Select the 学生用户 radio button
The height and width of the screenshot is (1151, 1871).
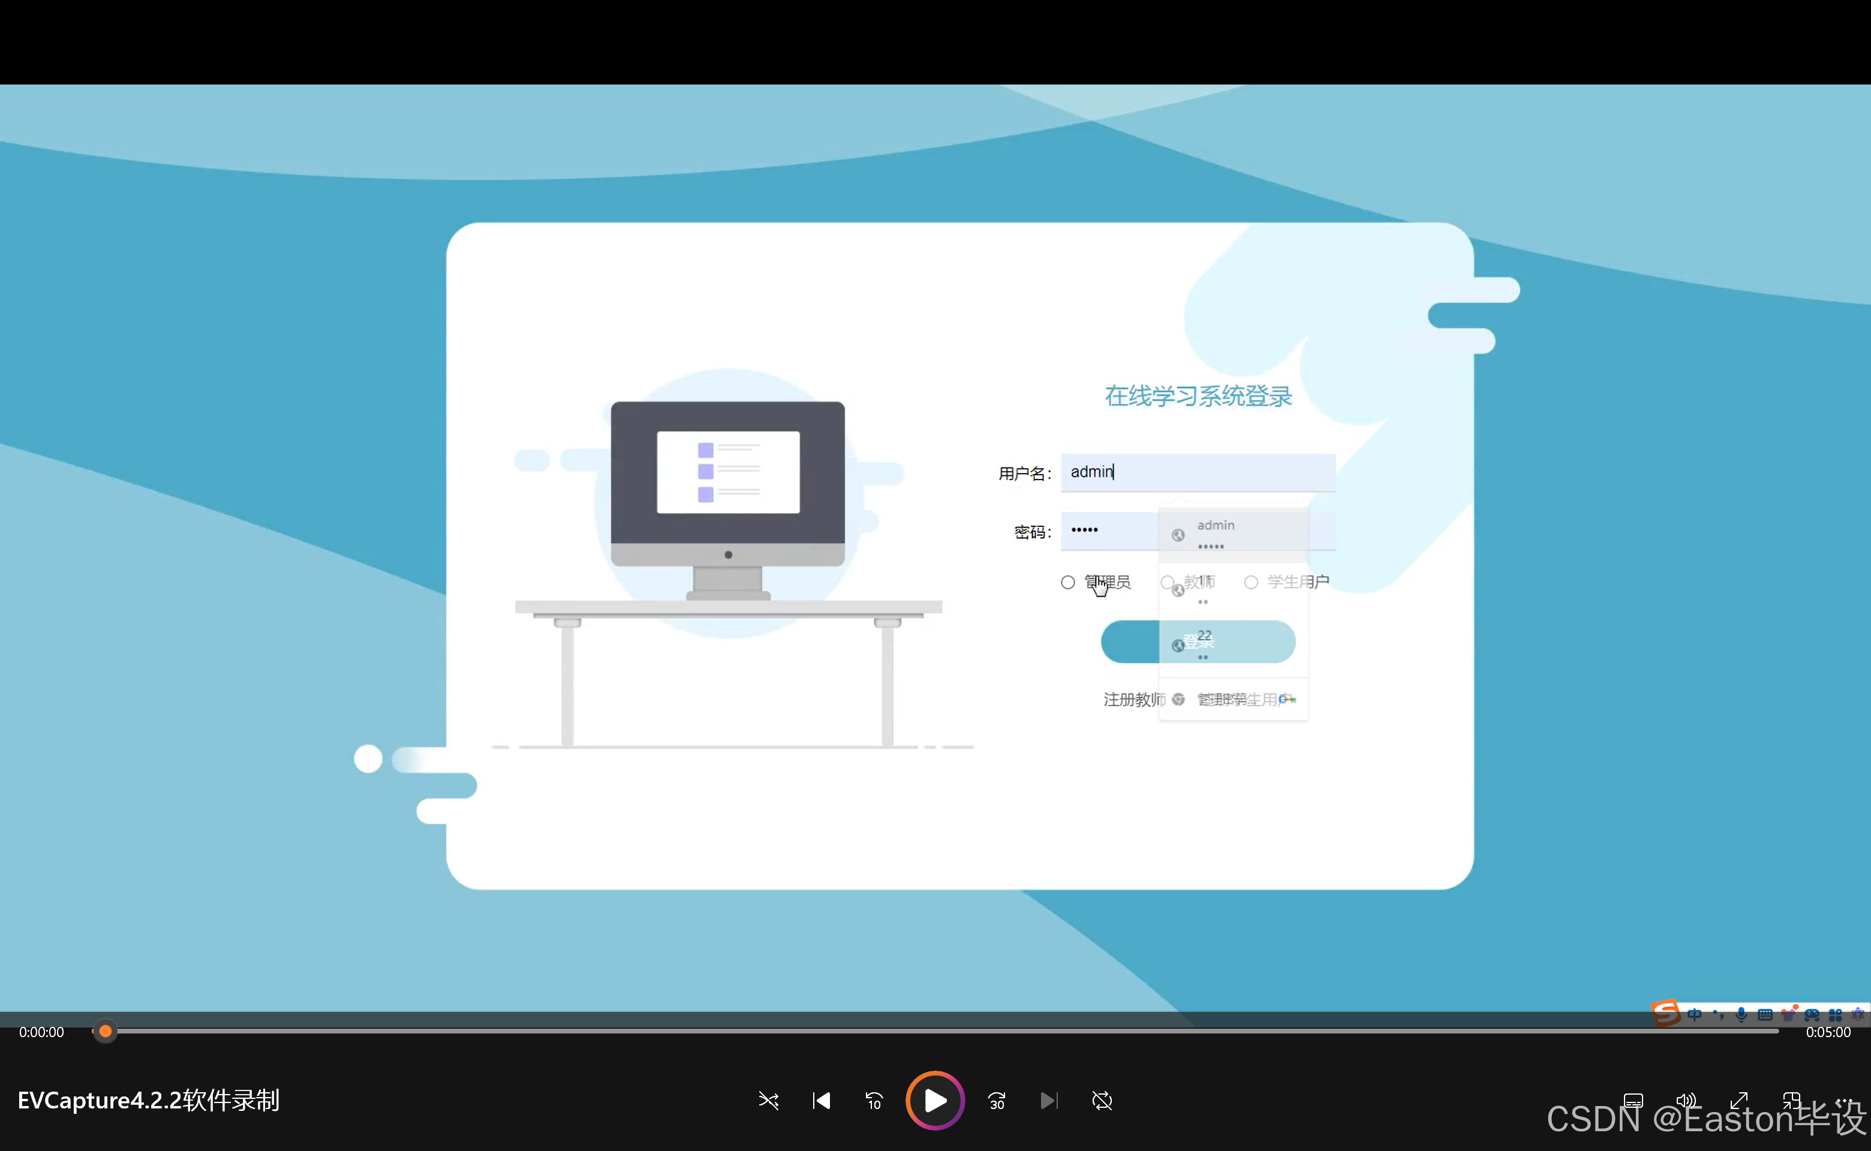click(x=1250, y=582)
